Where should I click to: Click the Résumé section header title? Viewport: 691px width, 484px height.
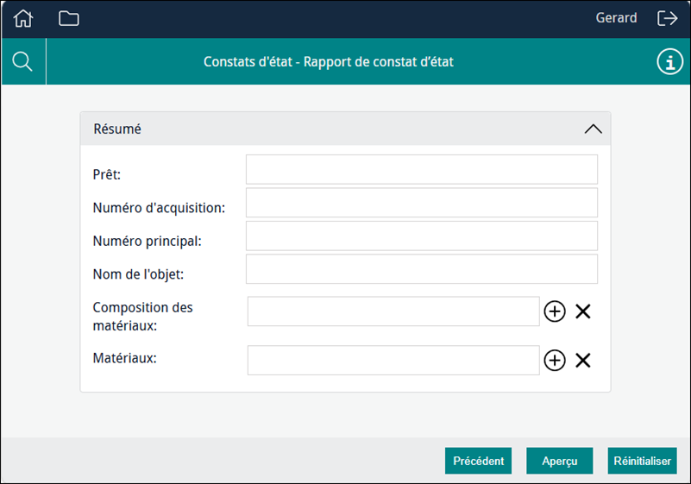click(117, 129)
